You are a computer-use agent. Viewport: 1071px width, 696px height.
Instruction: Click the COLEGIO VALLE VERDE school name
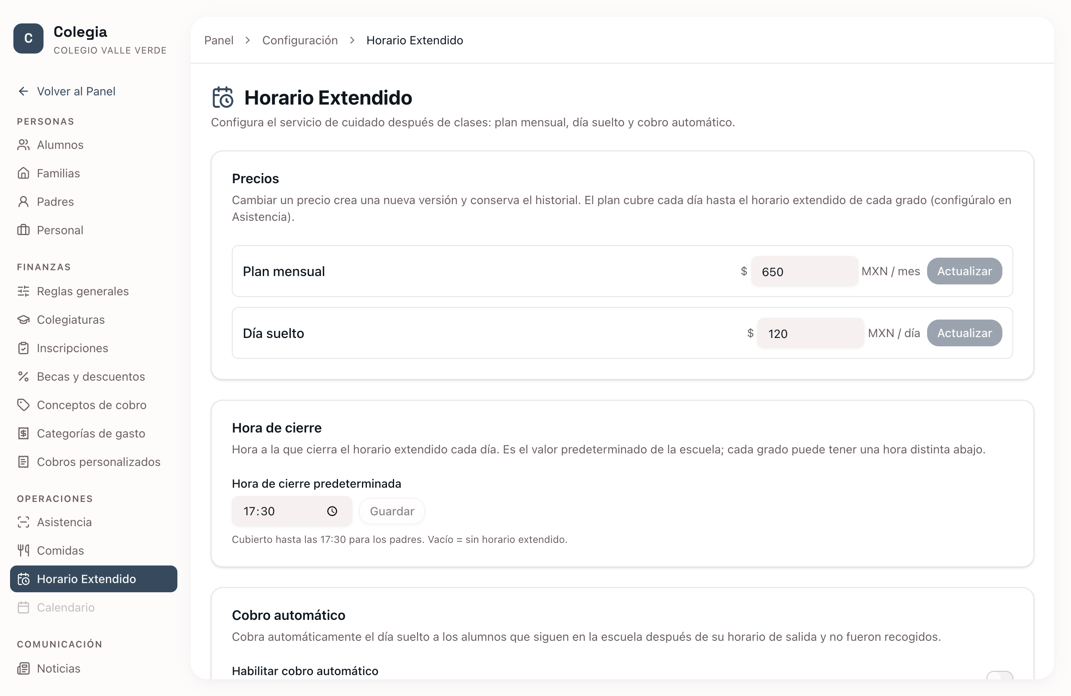tap(110, 50)
